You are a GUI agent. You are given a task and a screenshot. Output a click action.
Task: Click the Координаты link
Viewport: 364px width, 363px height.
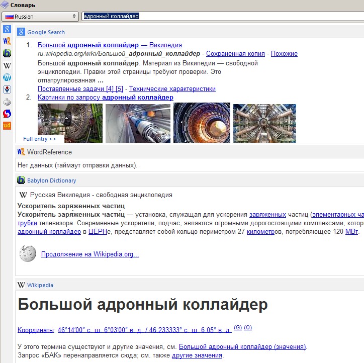[x=36, y=330]
